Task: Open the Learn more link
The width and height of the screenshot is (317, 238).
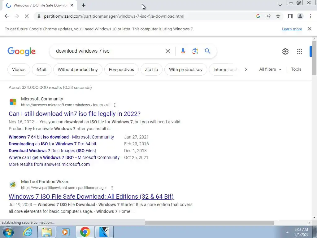Action: click(292, 29)
